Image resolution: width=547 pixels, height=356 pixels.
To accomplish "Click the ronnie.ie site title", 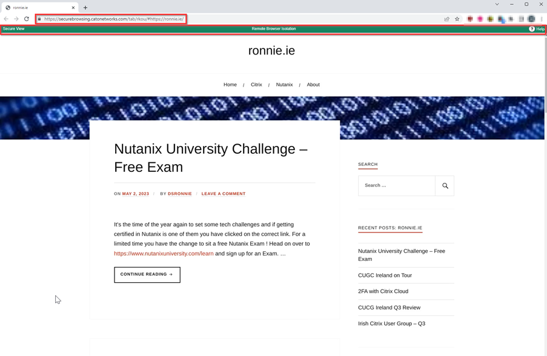I will point(272,51).
